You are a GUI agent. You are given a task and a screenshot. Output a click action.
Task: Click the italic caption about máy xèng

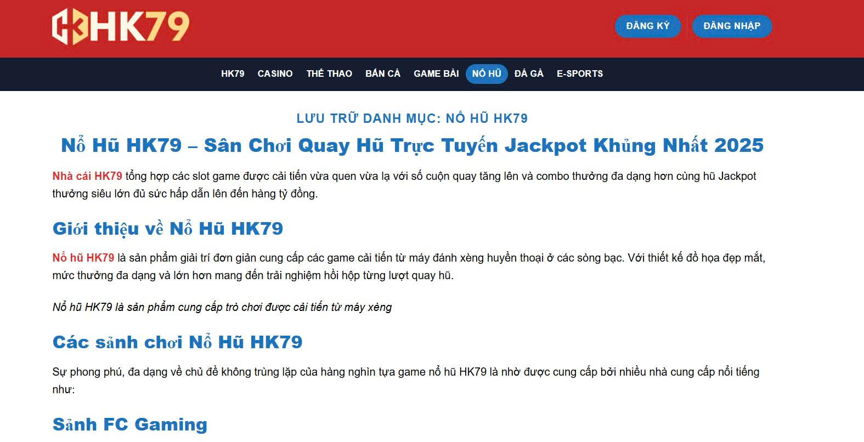pyautogui.click(x=222, y=307)
